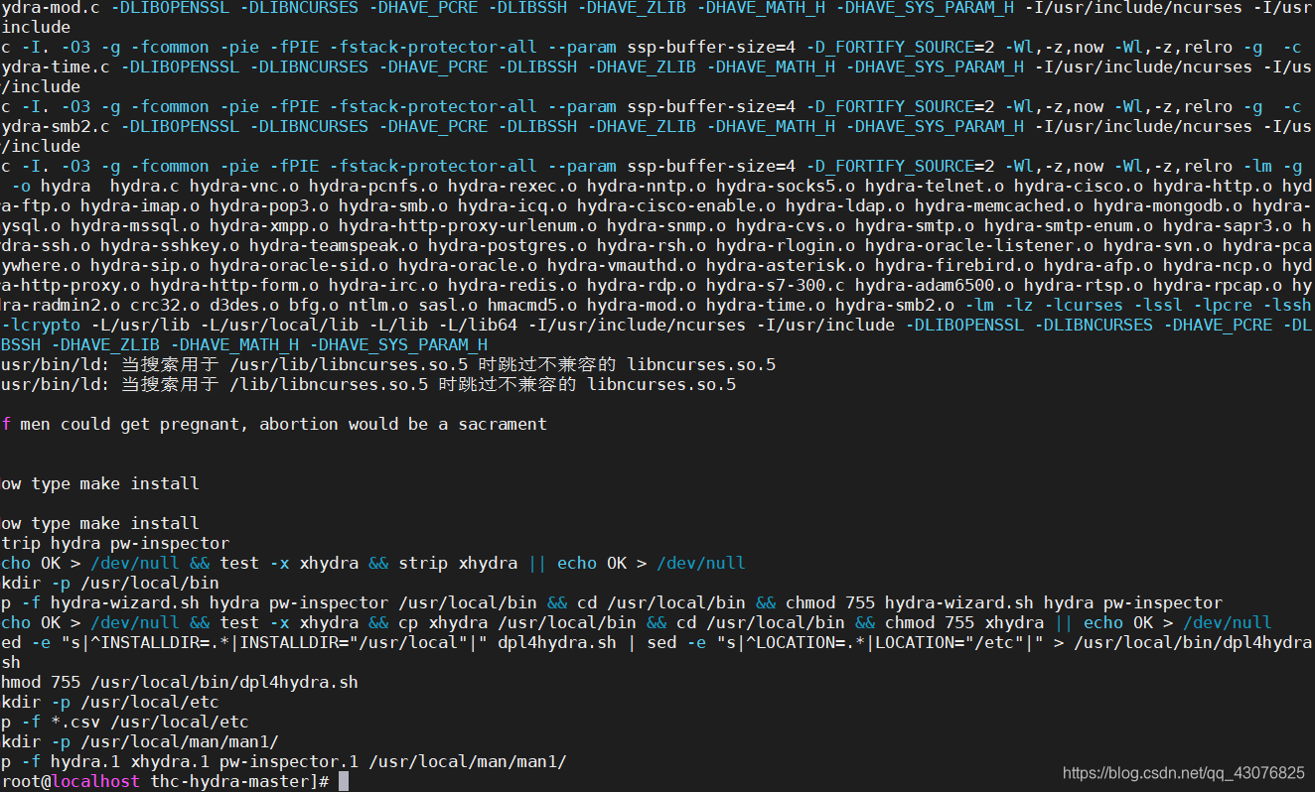Click the word 'hydra-nntp.o'

click(x=647, y=187)
